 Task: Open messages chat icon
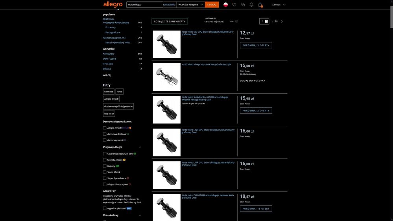pos(243,4)
